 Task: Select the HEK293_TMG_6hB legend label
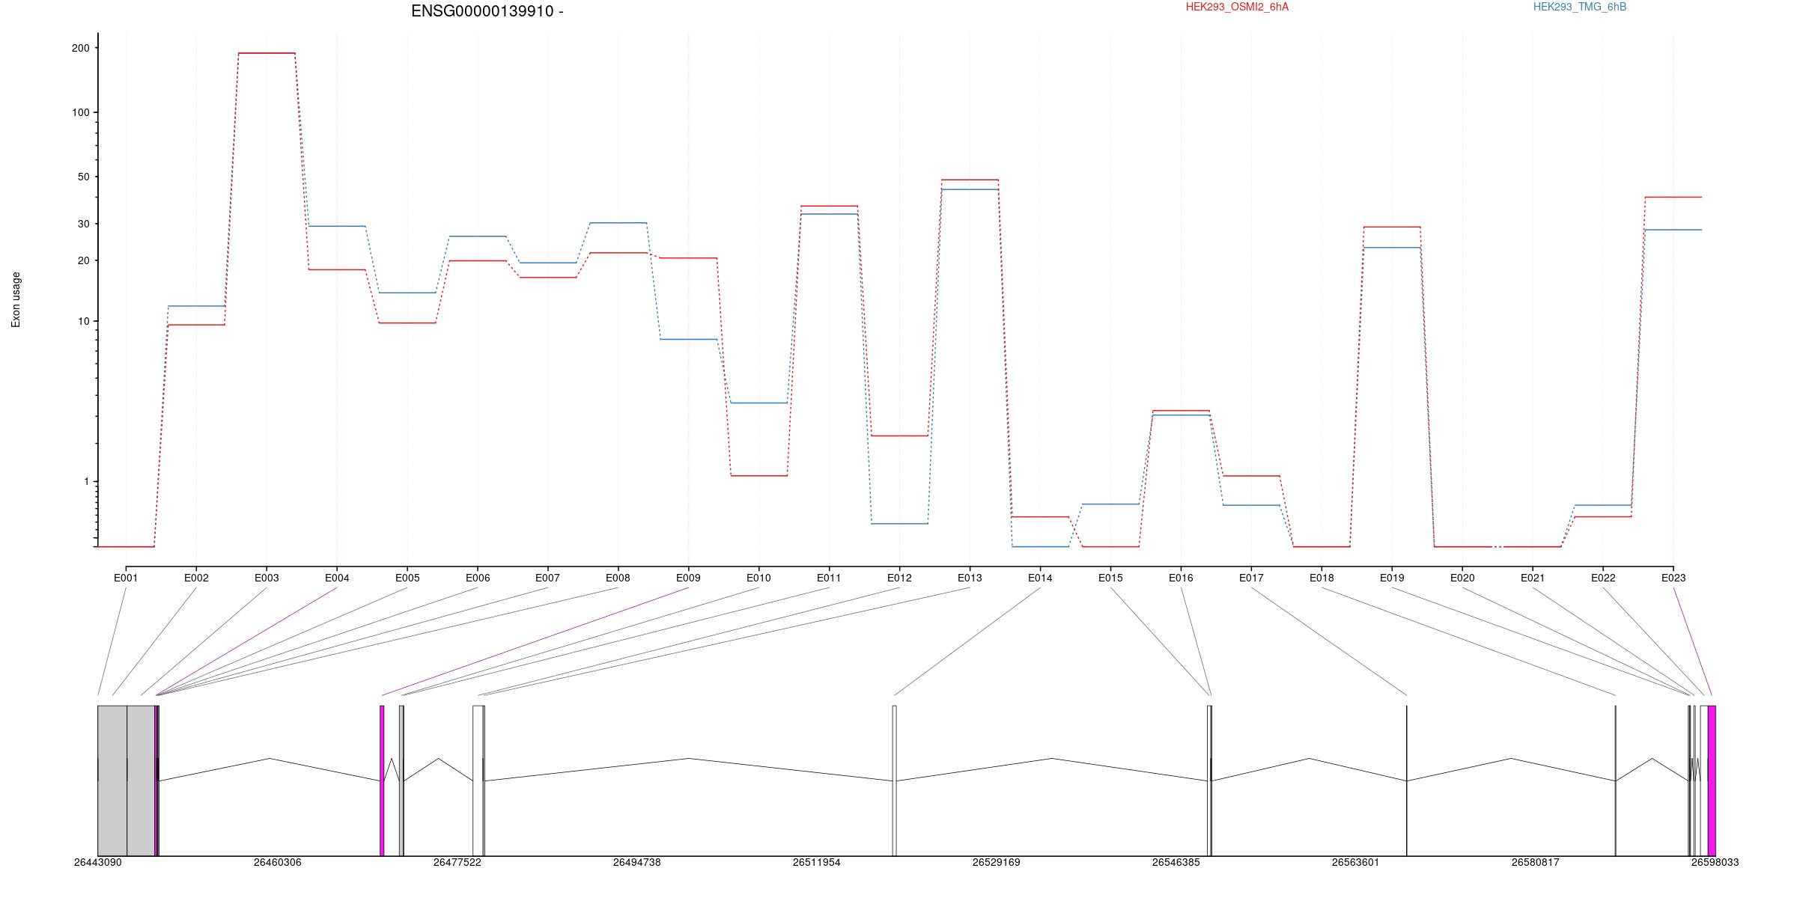coord(1579,7)
